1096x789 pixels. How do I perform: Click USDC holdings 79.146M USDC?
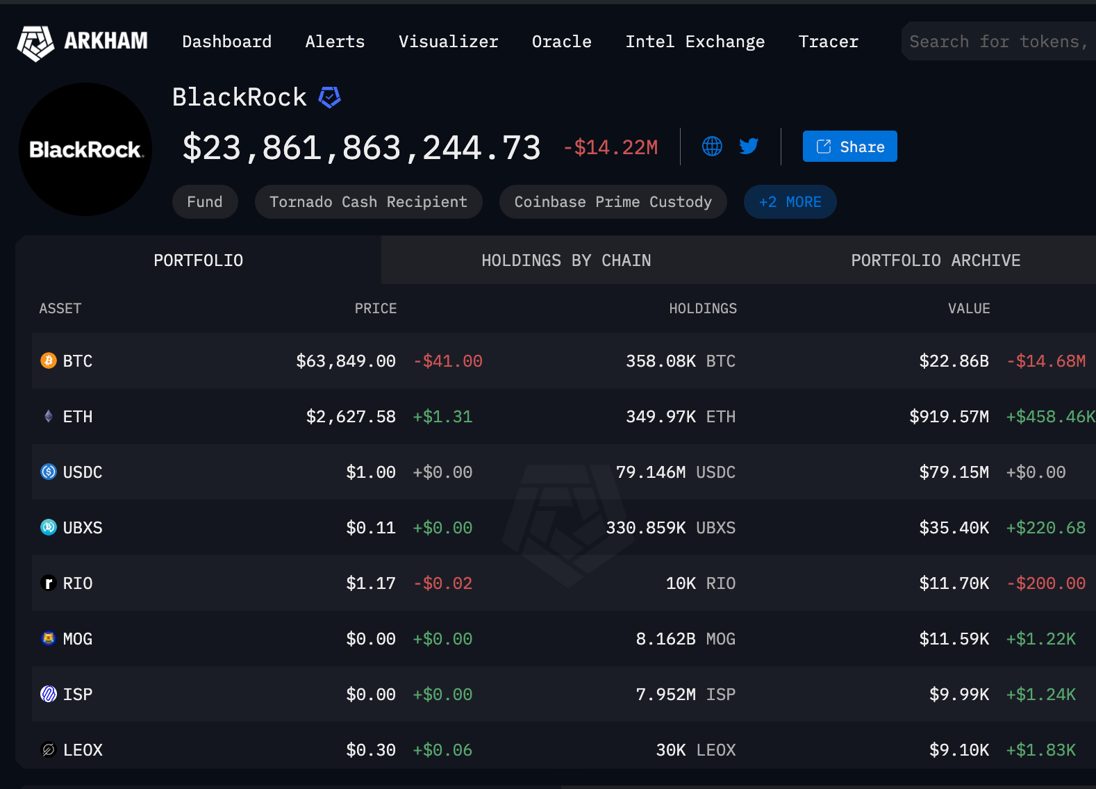[x=676, y=472]
